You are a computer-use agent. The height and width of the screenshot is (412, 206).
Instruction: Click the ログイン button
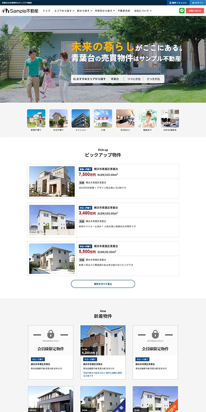198,2
